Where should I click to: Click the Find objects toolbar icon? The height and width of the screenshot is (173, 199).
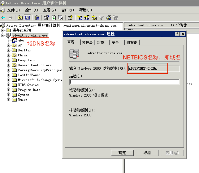108,18
